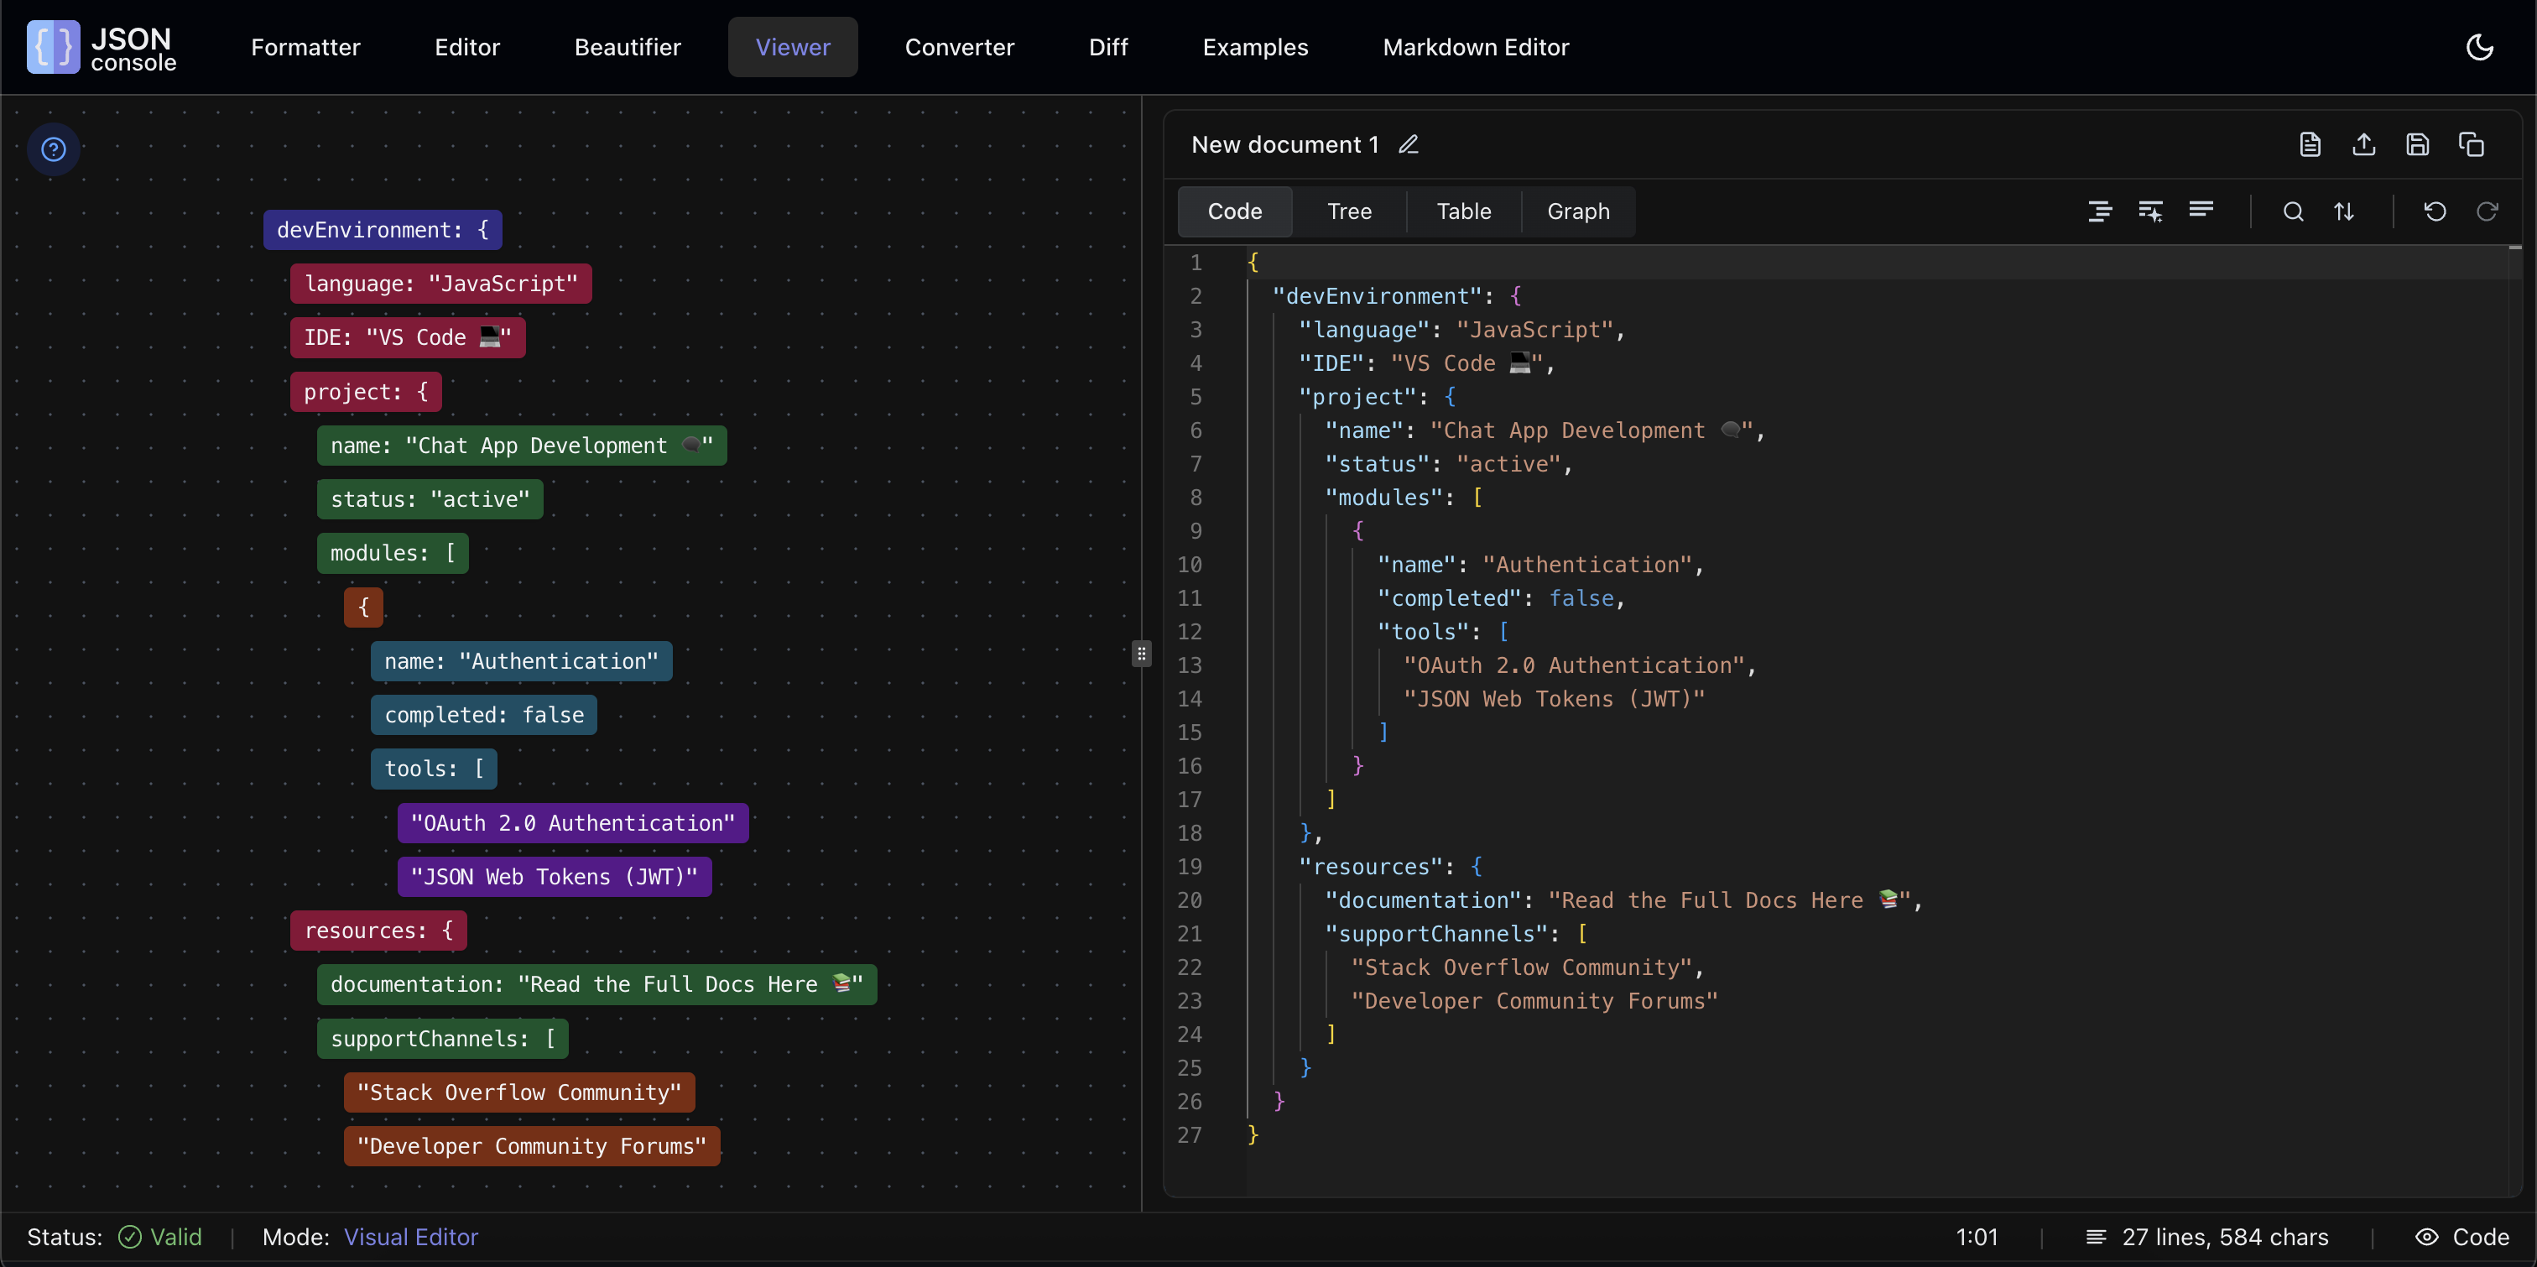Click the green Valid check icon

[x=130, y=1237]
